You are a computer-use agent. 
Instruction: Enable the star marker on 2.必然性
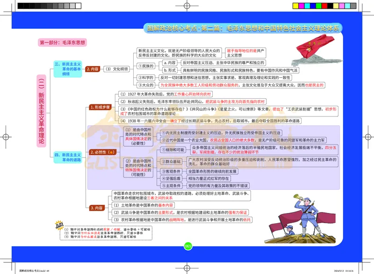111,152
